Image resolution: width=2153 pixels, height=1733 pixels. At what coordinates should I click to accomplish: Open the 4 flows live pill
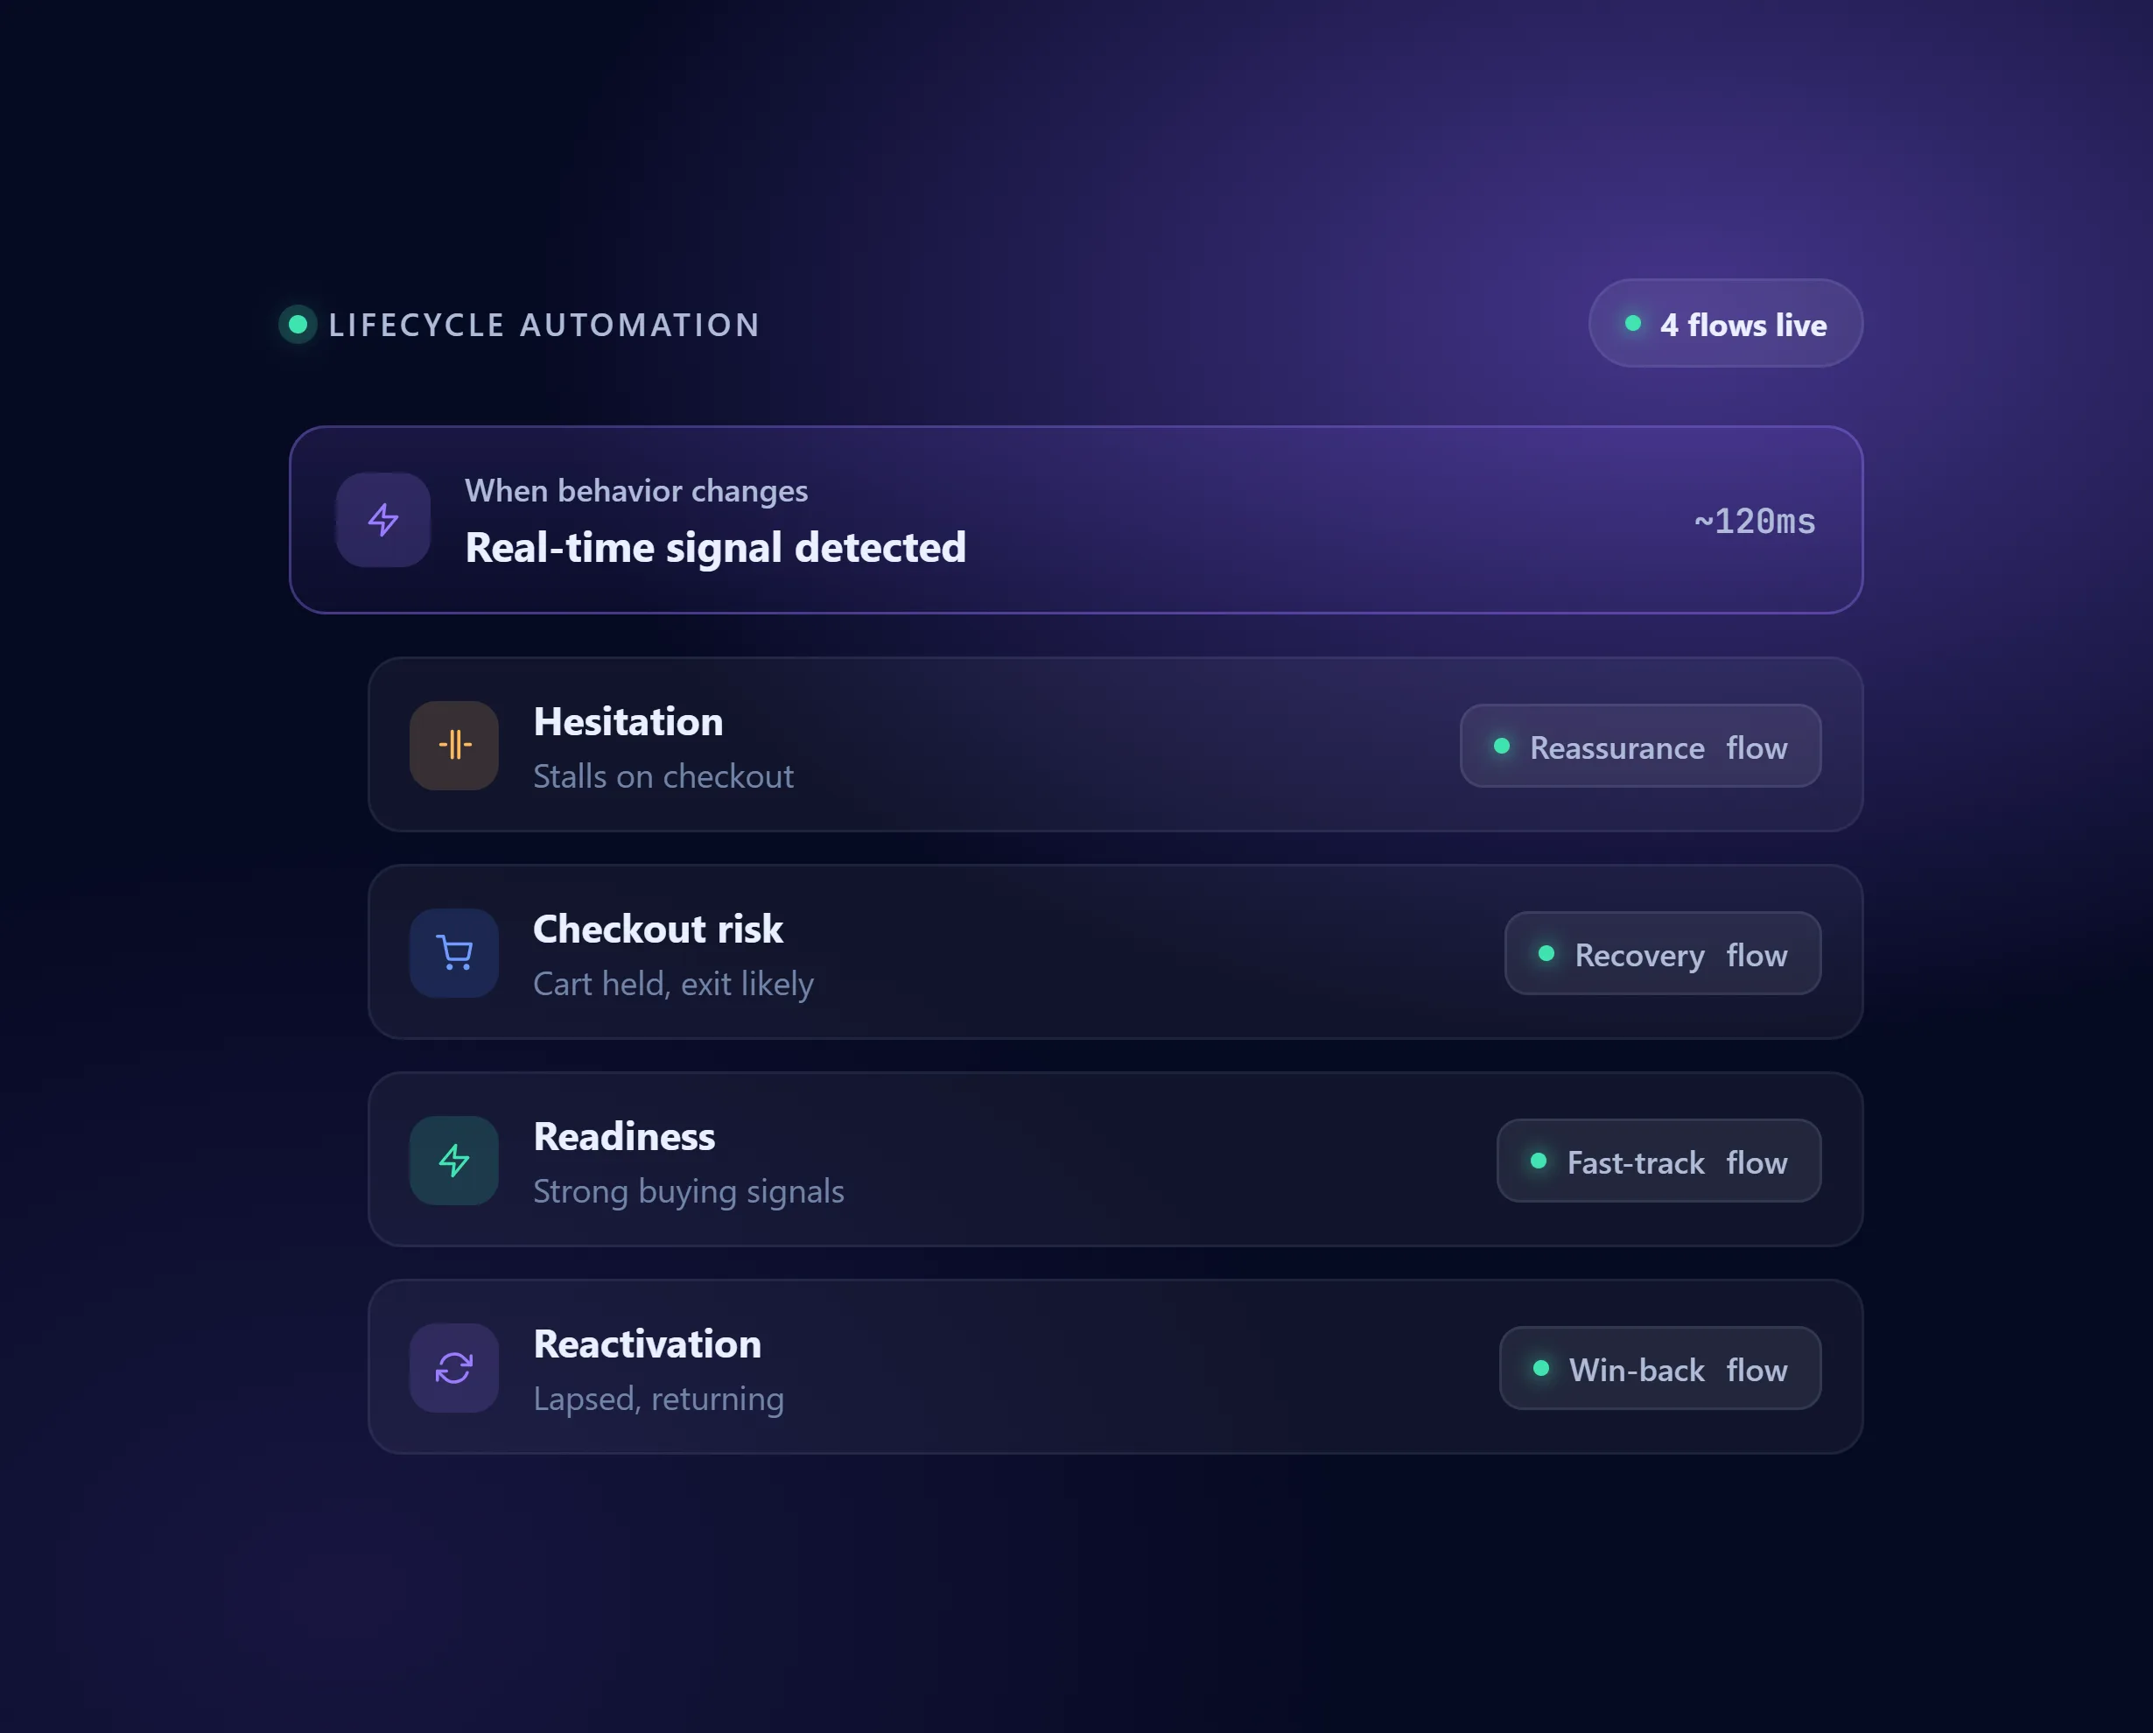(x=1726, y=324)
